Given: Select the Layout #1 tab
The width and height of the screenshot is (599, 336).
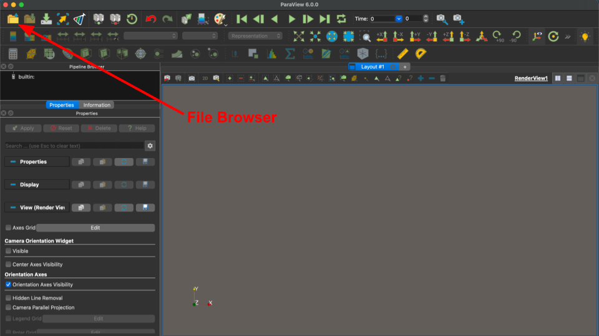Looking at the screenshot, I should pos(373,67).
